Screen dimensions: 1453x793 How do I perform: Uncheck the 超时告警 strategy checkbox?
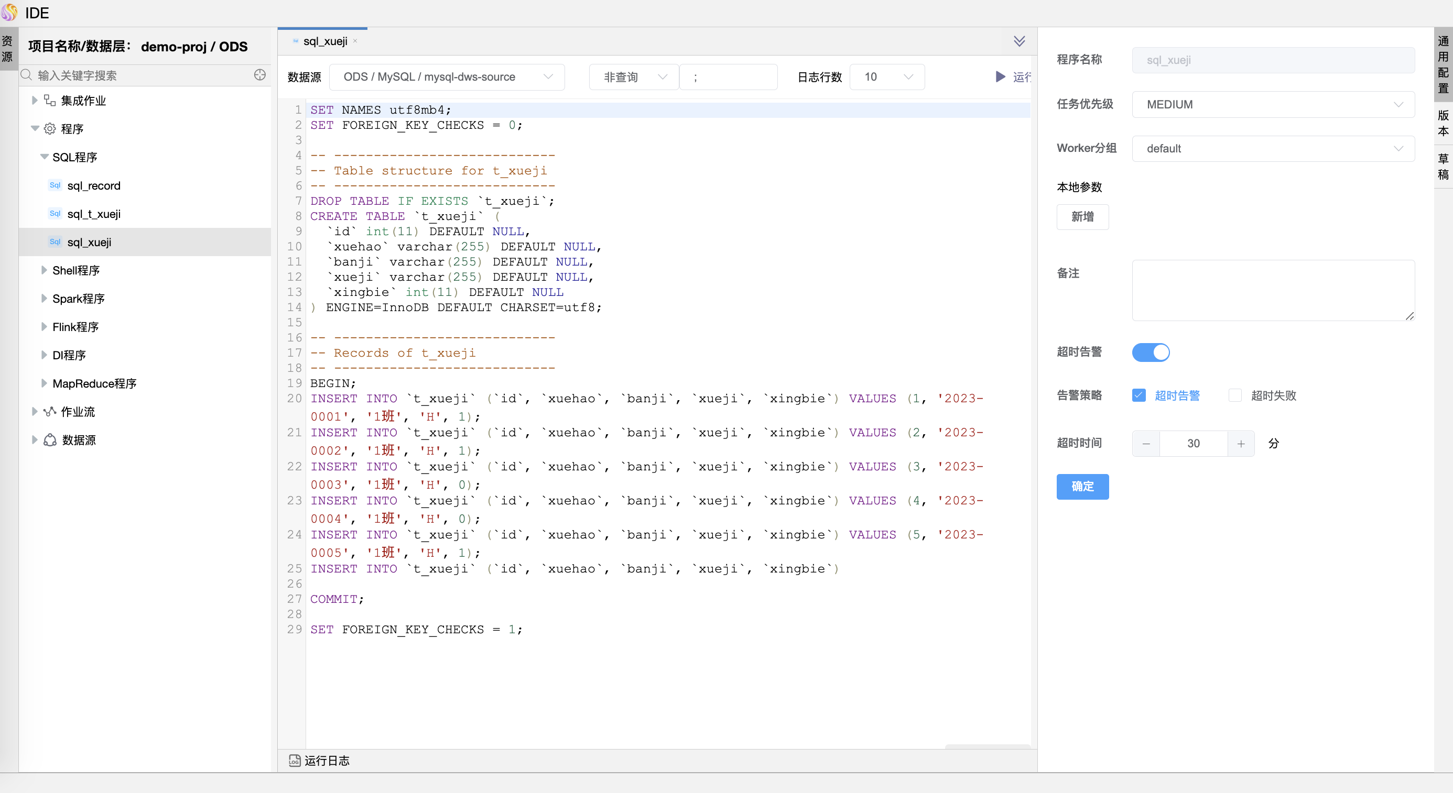point(1138,395)
